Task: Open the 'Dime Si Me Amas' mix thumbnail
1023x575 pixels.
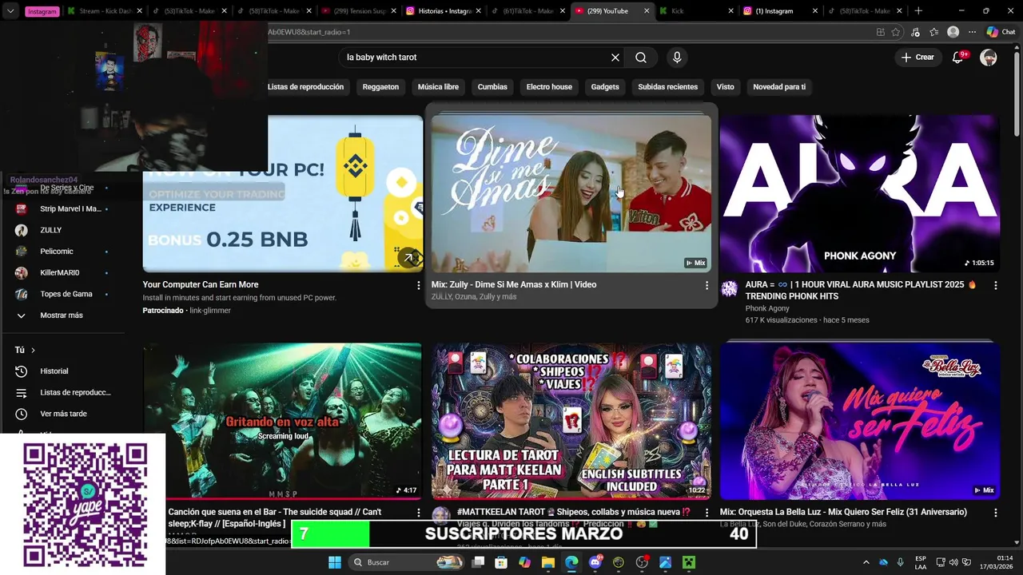Action: [571, 194]
